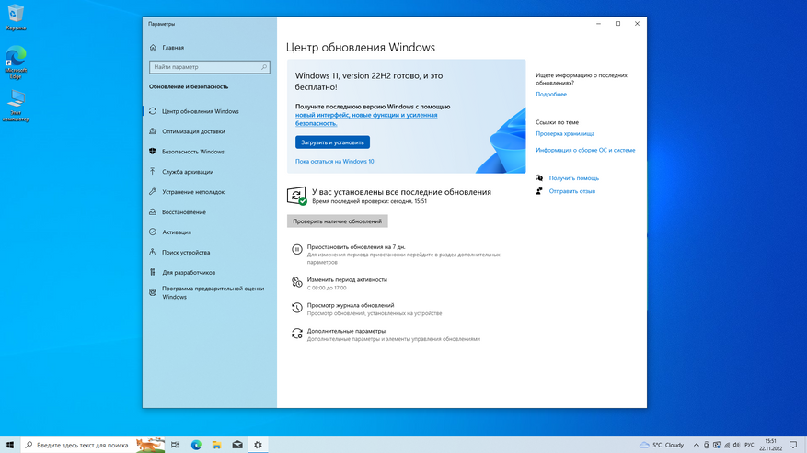Click Отправить отзыв feedback icon
The height and width of the screenshot is (453, 807).
[539, 191]
